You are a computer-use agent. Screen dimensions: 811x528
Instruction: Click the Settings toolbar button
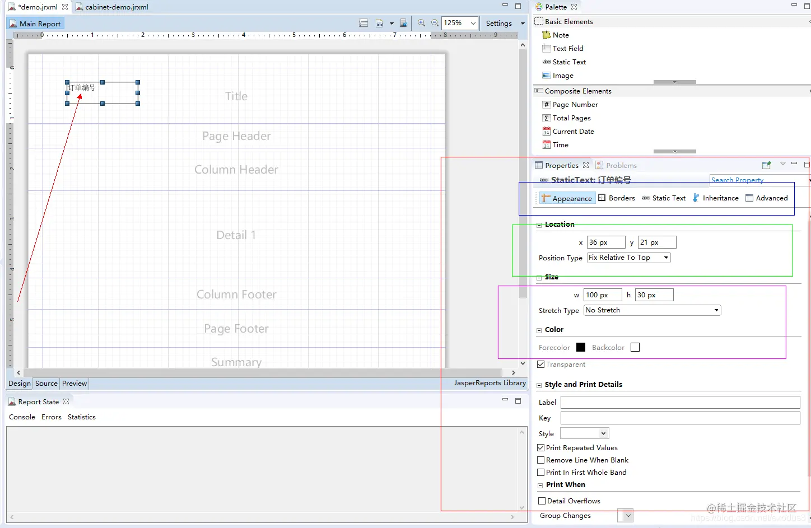point(499,23)
